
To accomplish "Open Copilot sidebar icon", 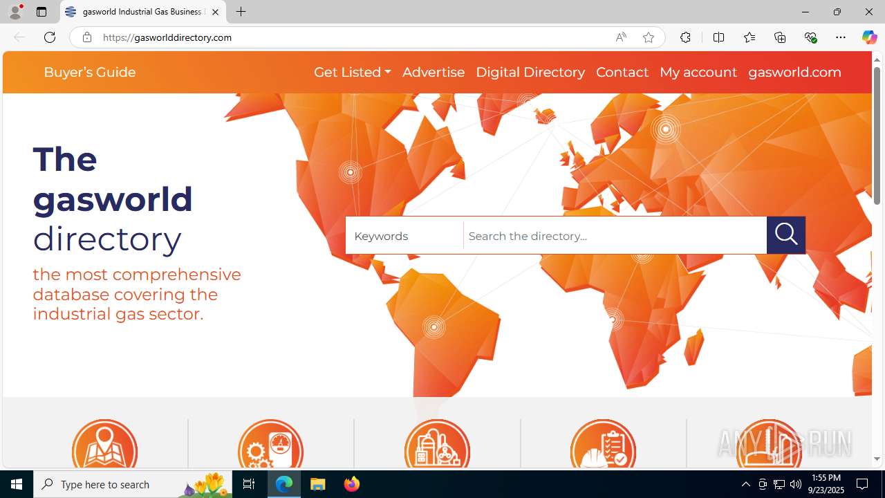I will point(869,37).
